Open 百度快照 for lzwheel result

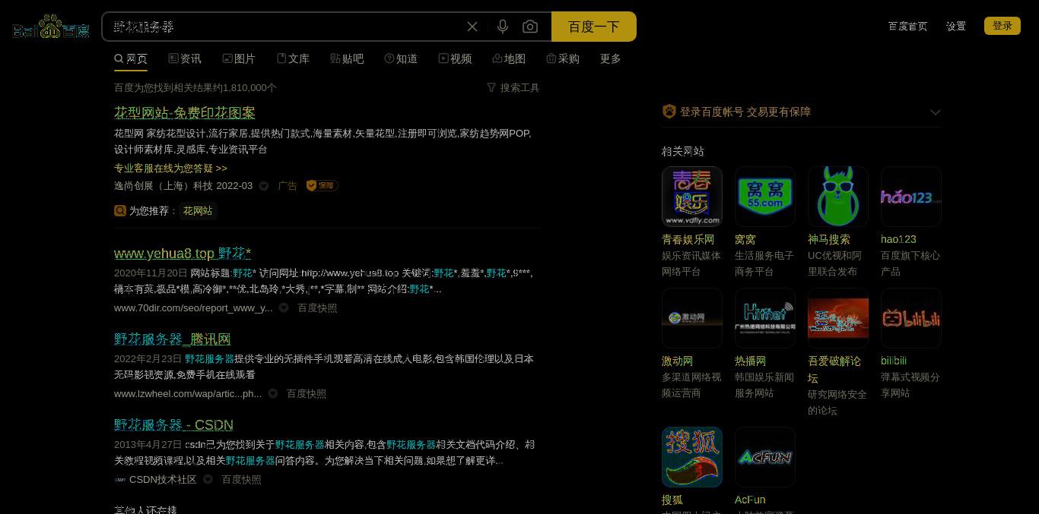307,393
